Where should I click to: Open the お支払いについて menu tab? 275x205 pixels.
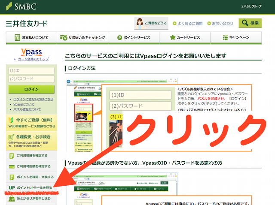[31, 38]
